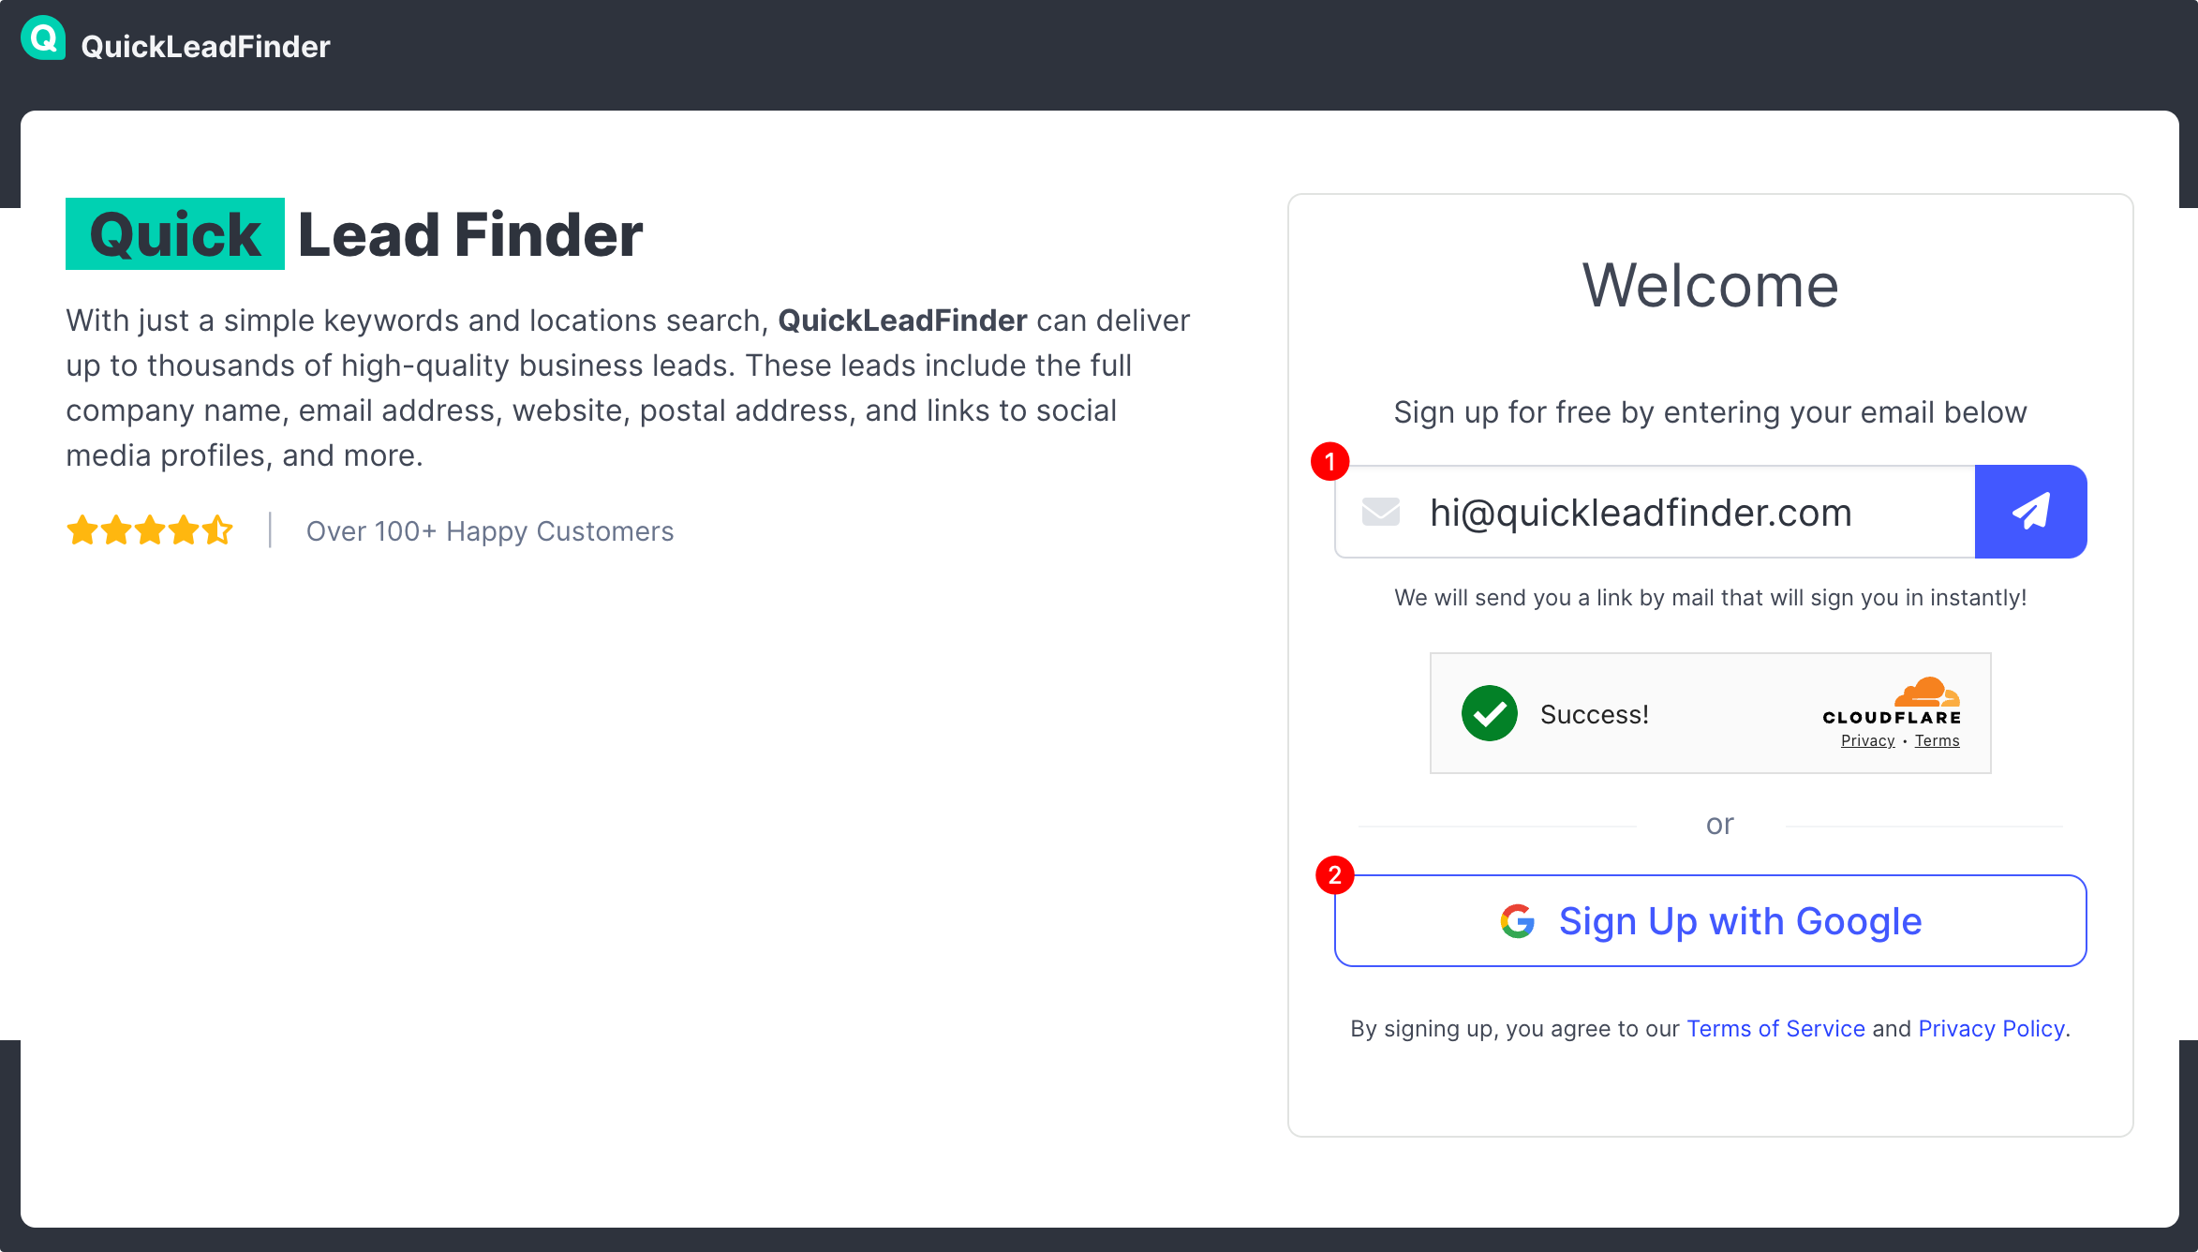Click the envelope icon in email field
Image resolution: width=2198 pixels, height=1252 pixels.
point(1380,512)
